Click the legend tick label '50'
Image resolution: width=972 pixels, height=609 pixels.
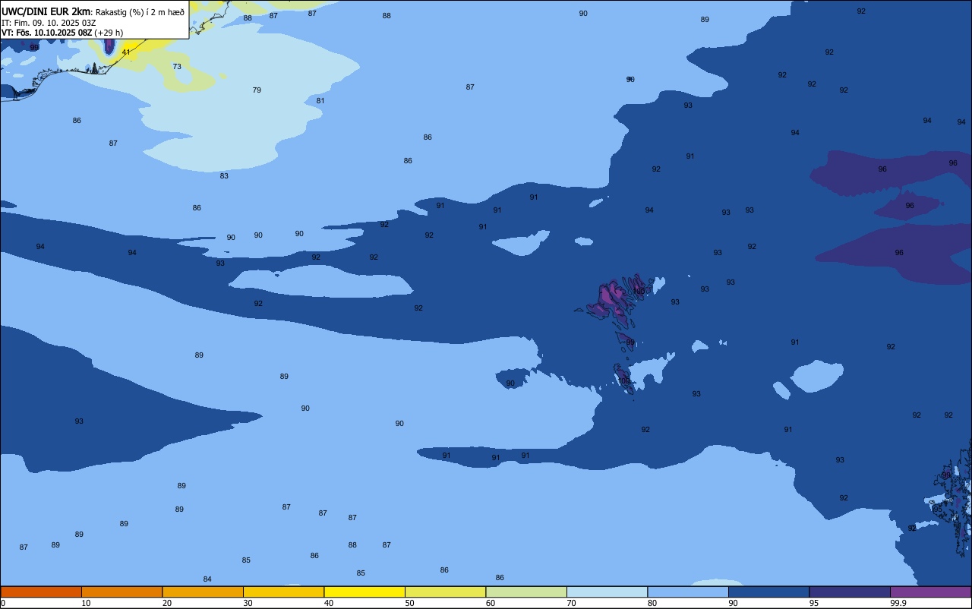tap(410, 603)
